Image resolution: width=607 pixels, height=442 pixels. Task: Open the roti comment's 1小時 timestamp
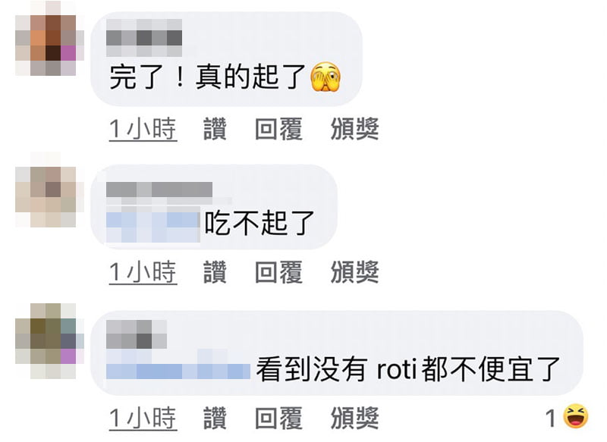point(143,418)
